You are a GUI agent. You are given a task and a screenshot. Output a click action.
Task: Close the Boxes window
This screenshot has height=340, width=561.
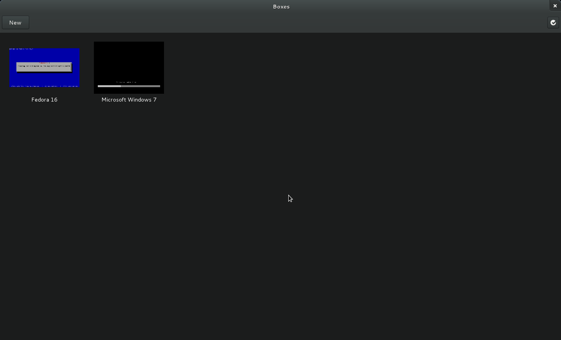pyautogui.click(x=556, y=6)
